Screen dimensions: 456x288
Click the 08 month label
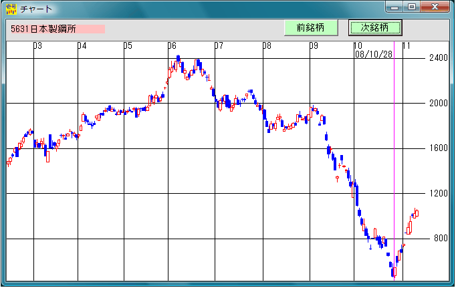coord(267,45)
